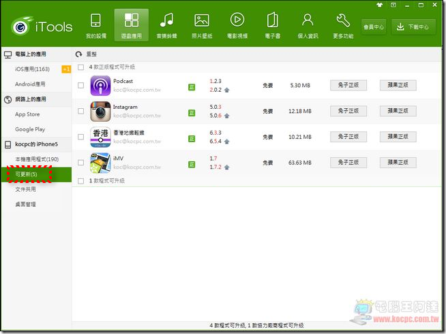Click the 63.63 MB size value
The image size is (446, 334).
(x=300, y=163)
